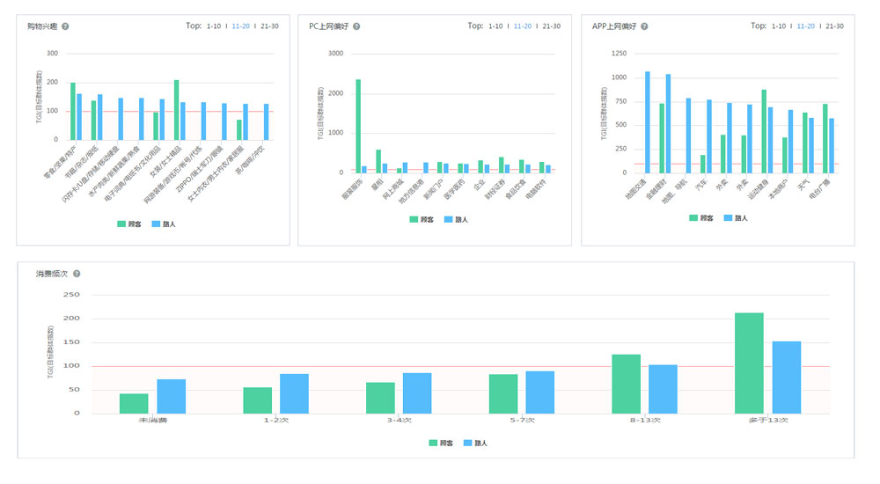Viewport: 880px width, 484px height.
Task: Switch 购物兴趣 chart to Top 1-10
Action: tap(214, 26)
